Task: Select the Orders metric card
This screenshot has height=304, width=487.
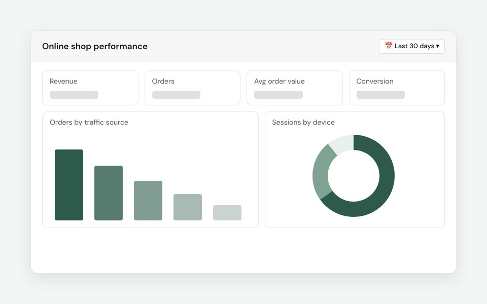Action: (193, 88)
